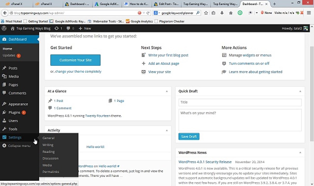Screen dimensions: 314x186
Task: Click the Customize Your Site button
Action: pyautogui.click(x=75, y=60)
